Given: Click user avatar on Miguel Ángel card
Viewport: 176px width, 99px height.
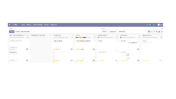Looking at the screenshot, I should [x=71, y=49].
